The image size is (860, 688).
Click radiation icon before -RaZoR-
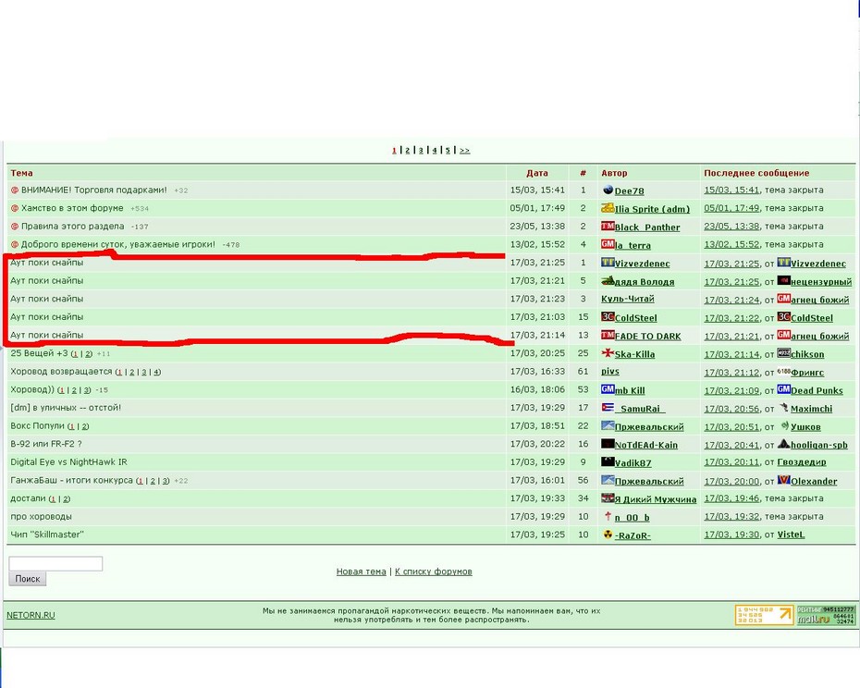click(608, 534)
